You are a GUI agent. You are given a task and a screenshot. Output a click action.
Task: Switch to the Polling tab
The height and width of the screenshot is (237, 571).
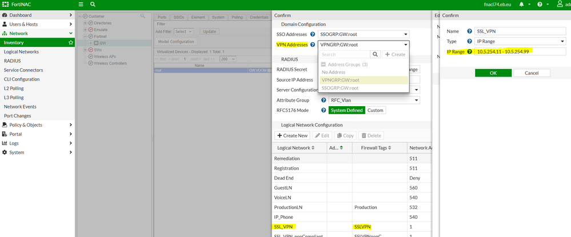(x=237, y=17)
